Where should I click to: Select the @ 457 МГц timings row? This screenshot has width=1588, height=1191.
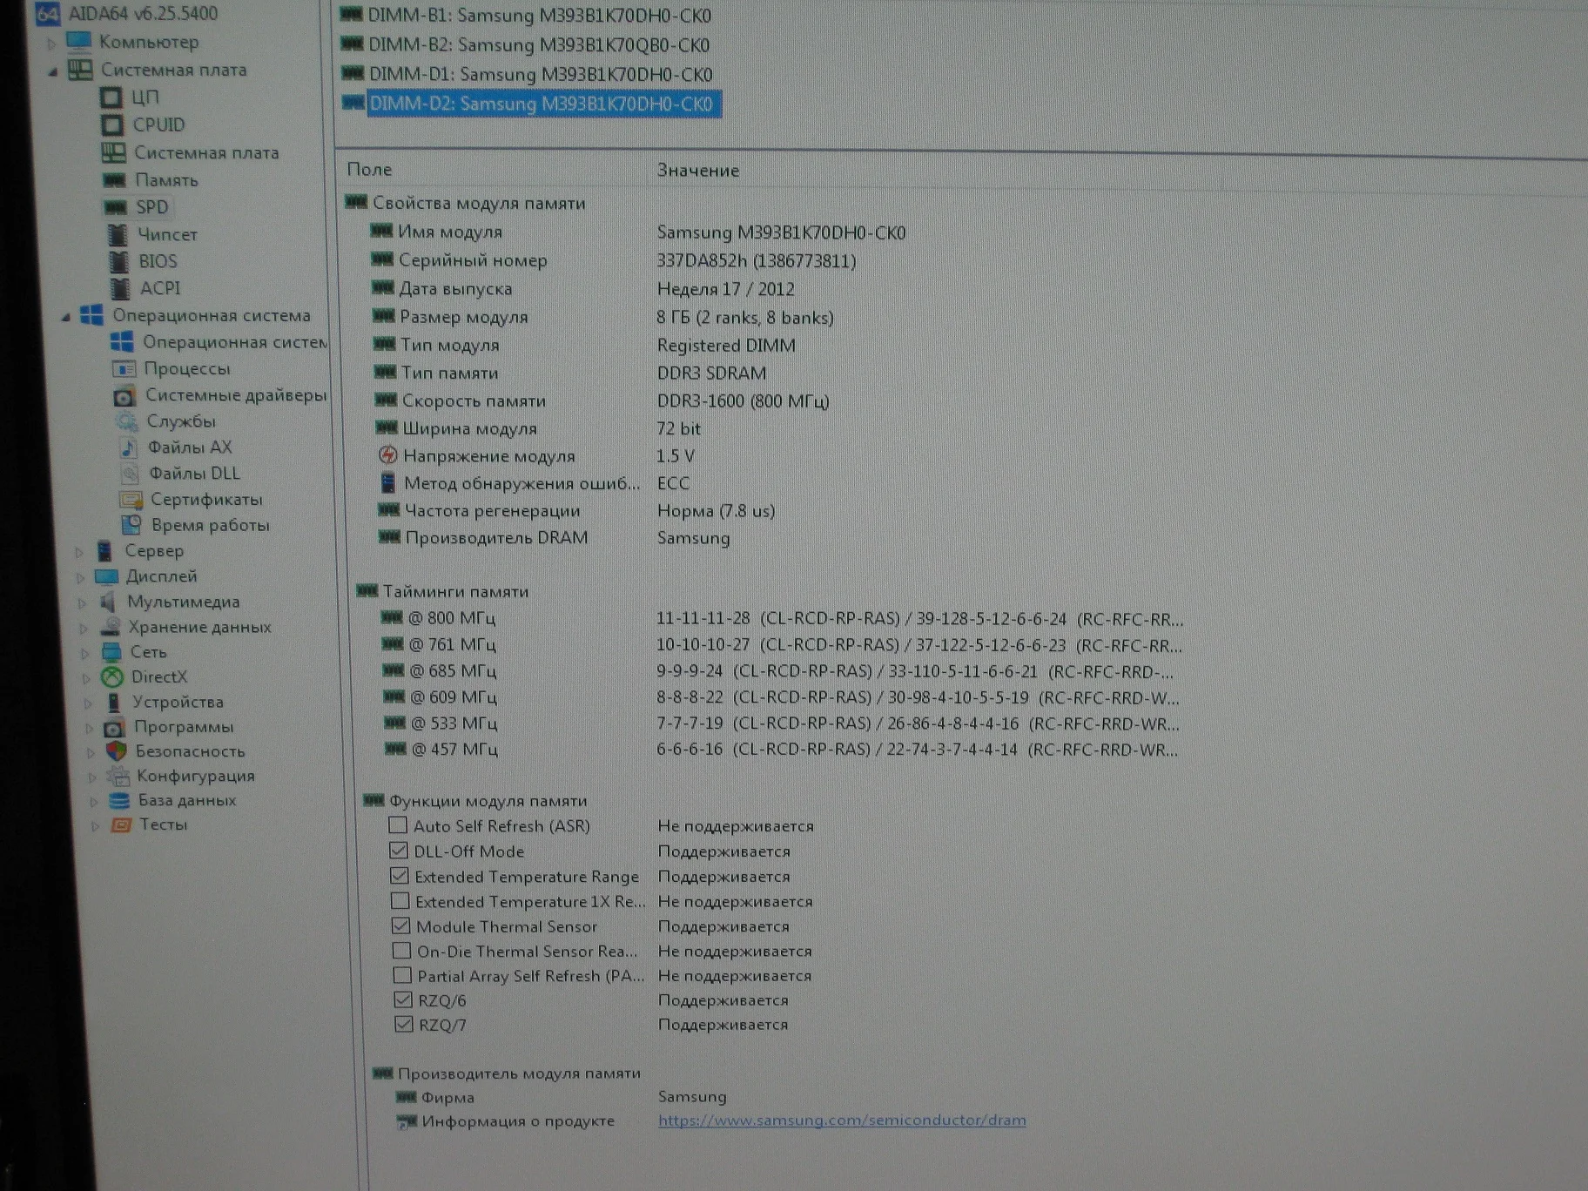pyautogui.click(x=781, y=749)
